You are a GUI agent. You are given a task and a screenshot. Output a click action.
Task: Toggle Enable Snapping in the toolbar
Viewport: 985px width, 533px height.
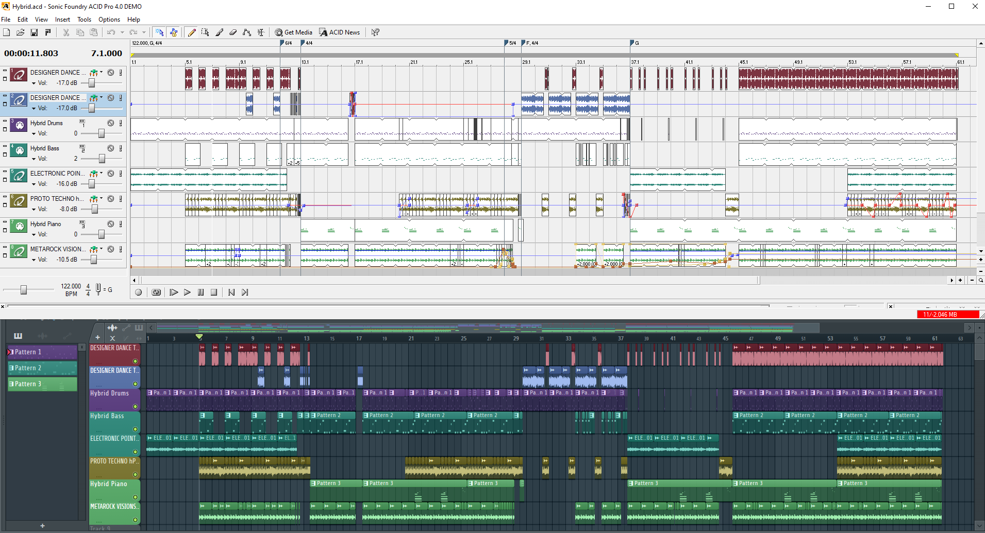(159, 32)
